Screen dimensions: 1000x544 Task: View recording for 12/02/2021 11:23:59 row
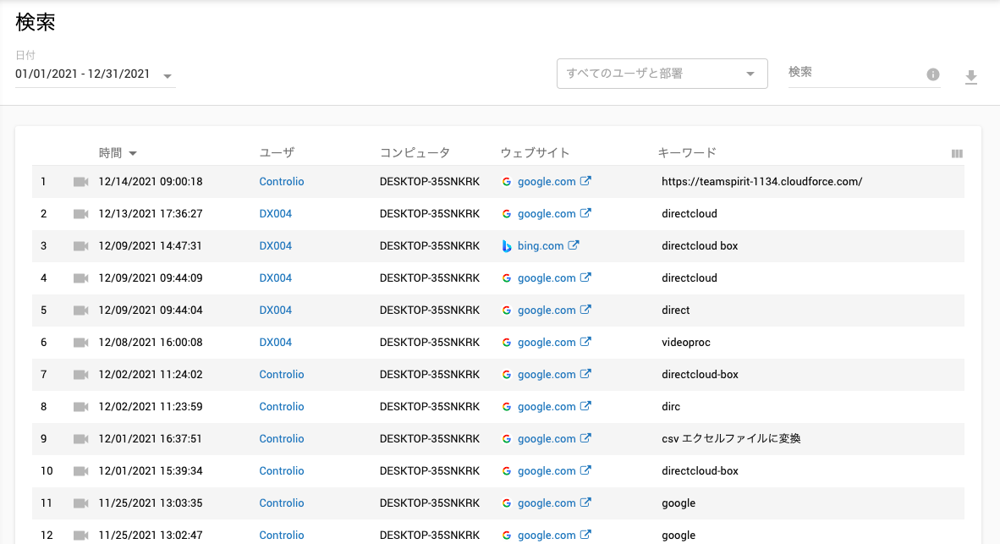[x=81, y=407]
